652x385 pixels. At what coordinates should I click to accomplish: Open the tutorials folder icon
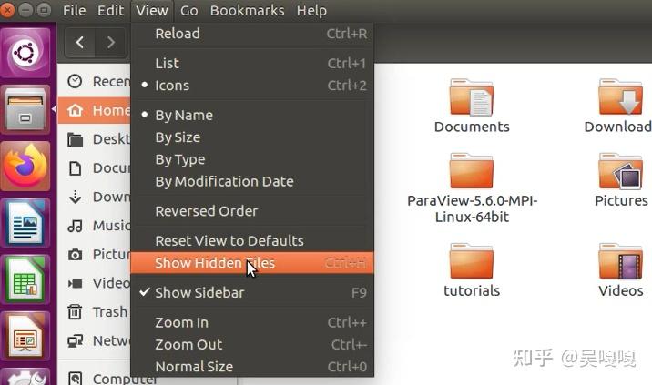(471, 262)
